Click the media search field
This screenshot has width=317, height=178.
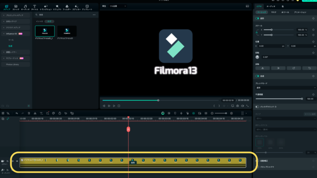point(63,15)
